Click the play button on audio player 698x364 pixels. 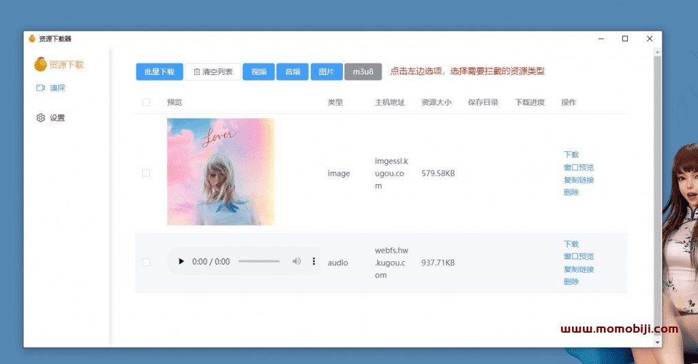[181, 262]
